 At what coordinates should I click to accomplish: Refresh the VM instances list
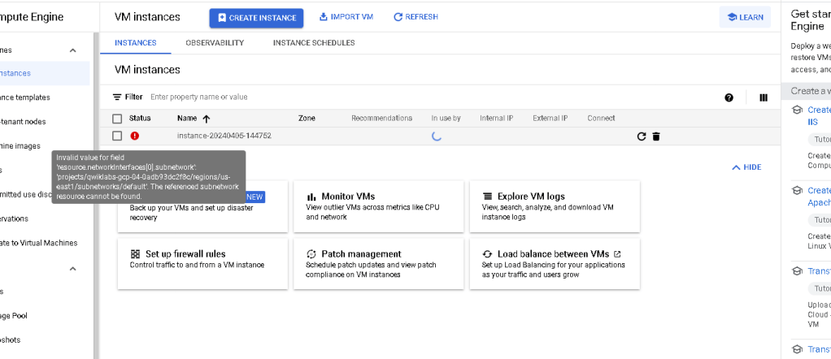416,17
